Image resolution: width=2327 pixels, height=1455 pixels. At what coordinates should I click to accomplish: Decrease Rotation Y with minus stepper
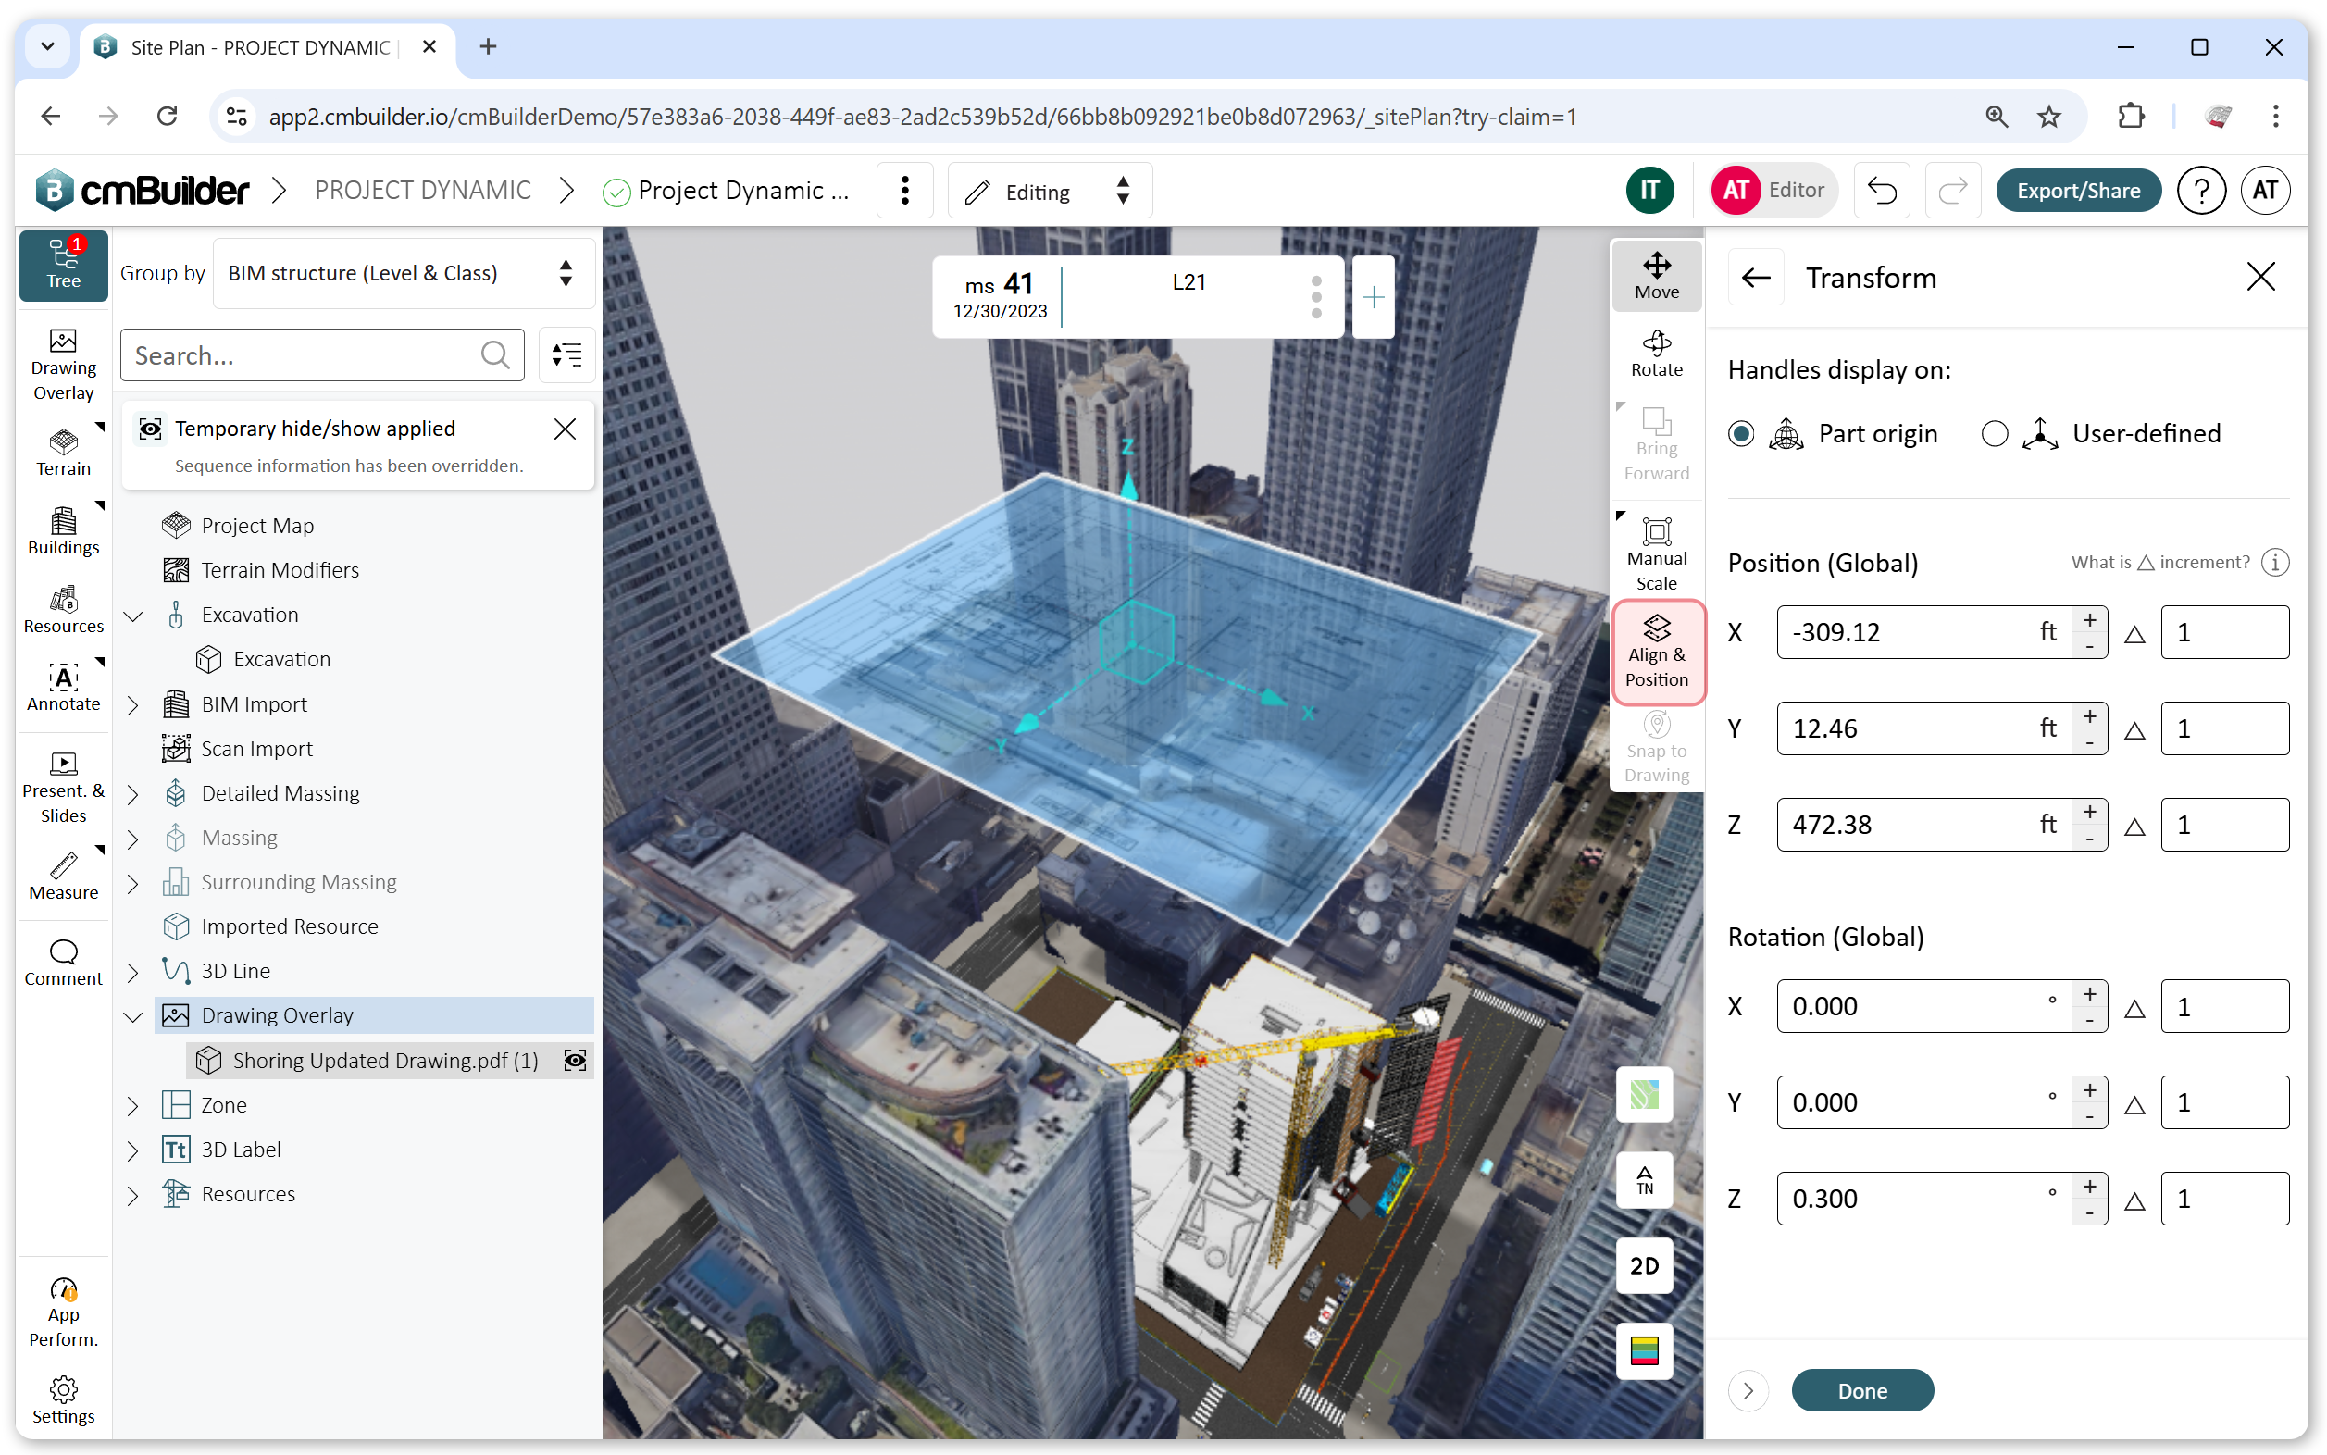[x=2088, y=1115]
